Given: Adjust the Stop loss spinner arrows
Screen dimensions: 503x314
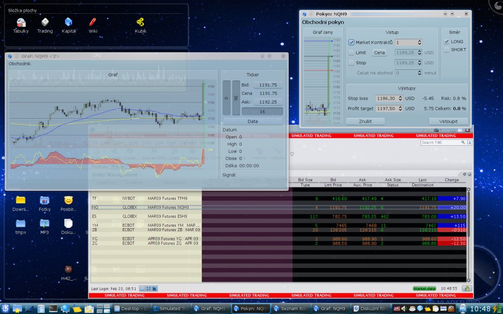Looking at the screenshot, I should [x=400, y=98].
